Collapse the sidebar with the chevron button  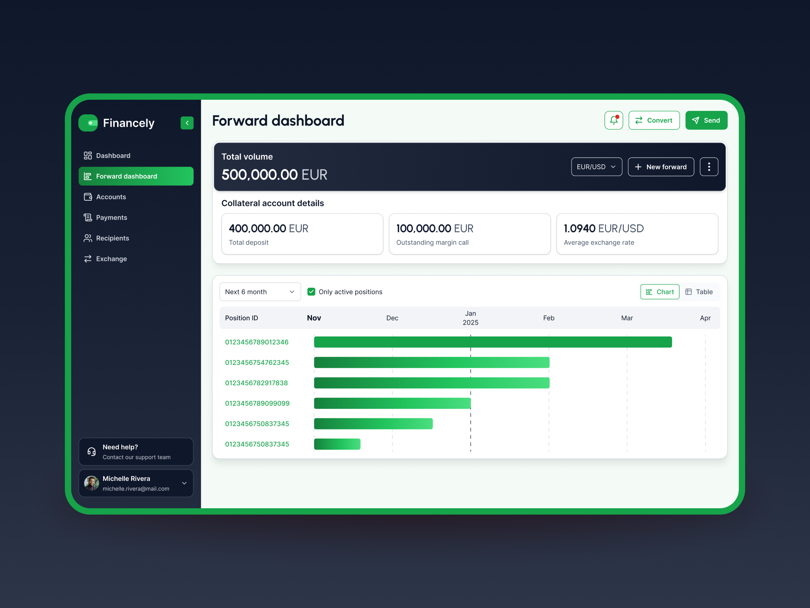(x=187, y=123)
